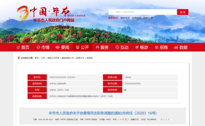
Task: Click 毕府任 at the end of the breadcrumb
Action: (x=90, y=58)
